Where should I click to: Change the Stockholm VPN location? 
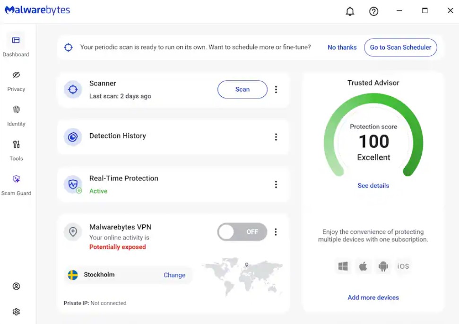[x=174, y=275]
